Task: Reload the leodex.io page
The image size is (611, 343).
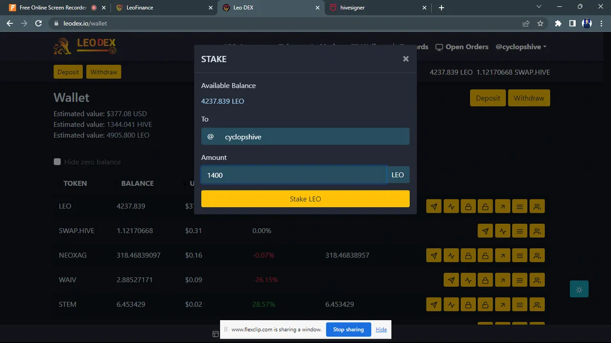Action: (38, 23)
